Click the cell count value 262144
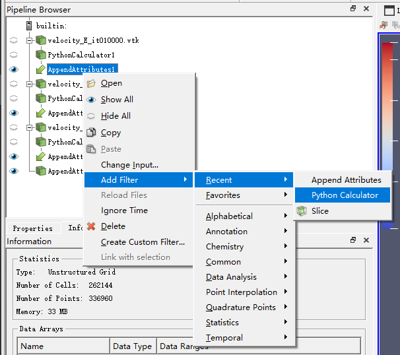400x355 pixels. point(100,285)
